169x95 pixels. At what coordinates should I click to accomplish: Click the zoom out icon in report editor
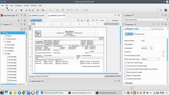(x=97, y=20)
